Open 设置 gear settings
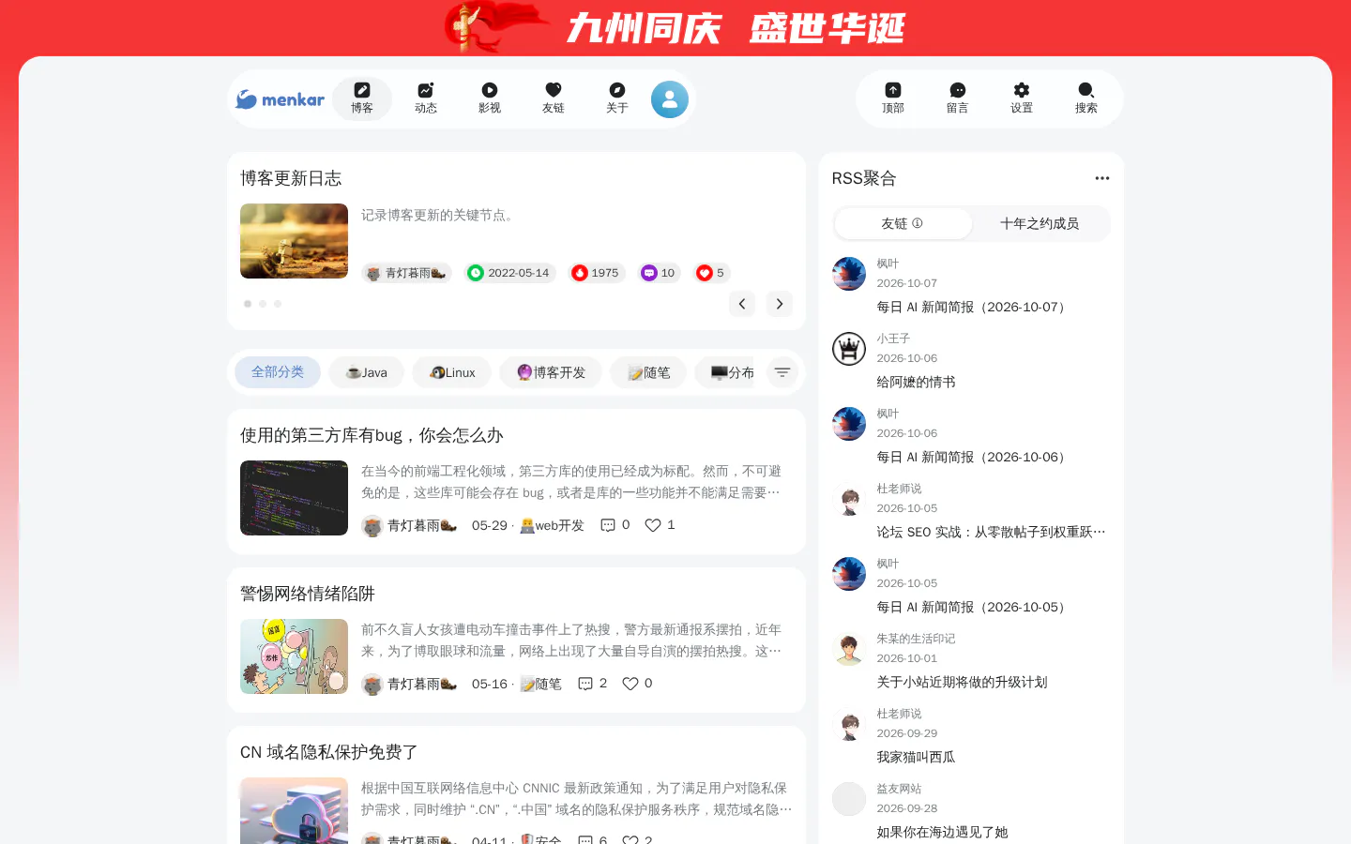This screenshot has width=1351, height=844. (x=1022, y=98)
